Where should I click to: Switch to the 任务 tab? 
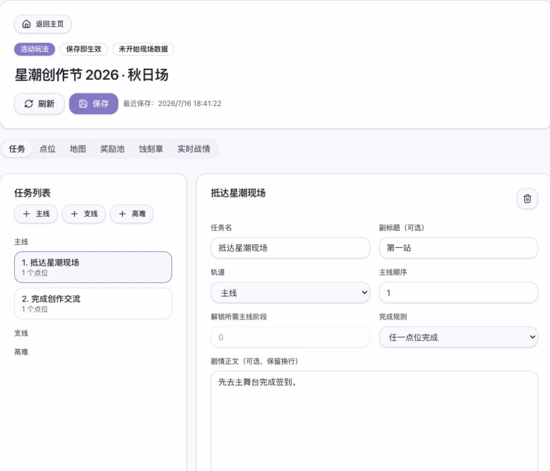17,149
